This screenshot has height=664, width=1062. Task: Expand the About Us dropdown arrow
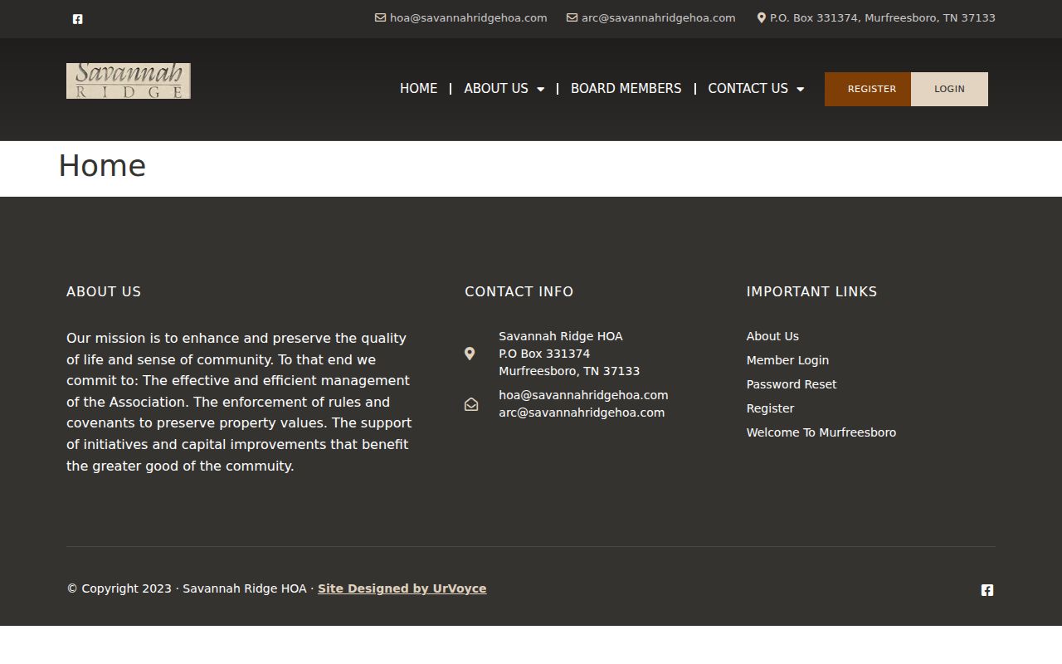(x=541, y=89)
